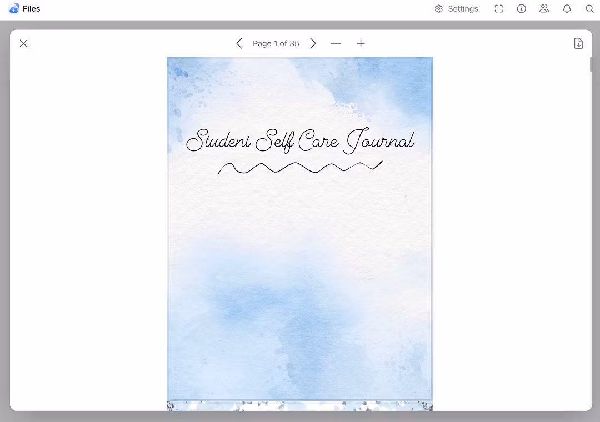The image size is (600, 422).
Task: Click the search magnifier icon
Action: point(589,9)
